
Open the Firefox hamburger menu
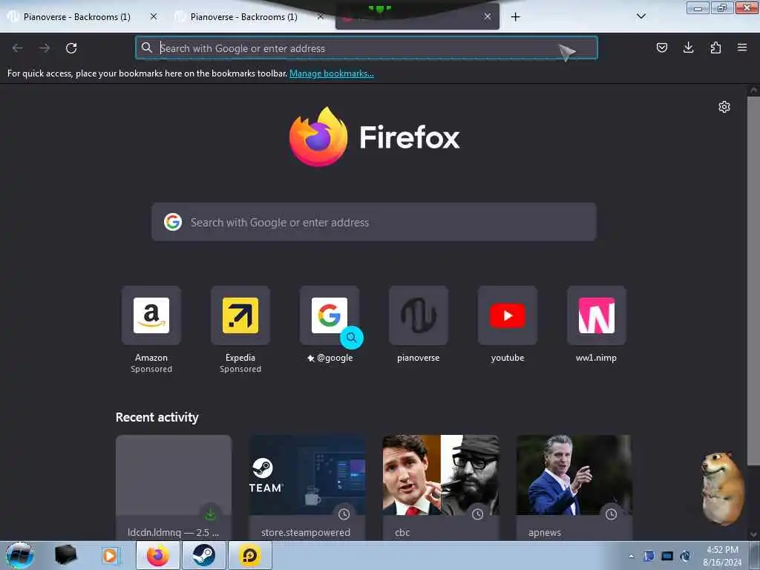click(x=741, y=47)
